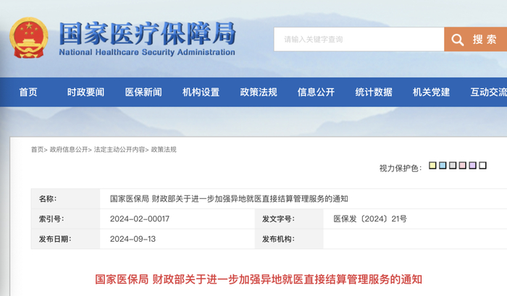Click the document number 医保发〔2024〕21号
507x296 pixels.
pos(370,219)
